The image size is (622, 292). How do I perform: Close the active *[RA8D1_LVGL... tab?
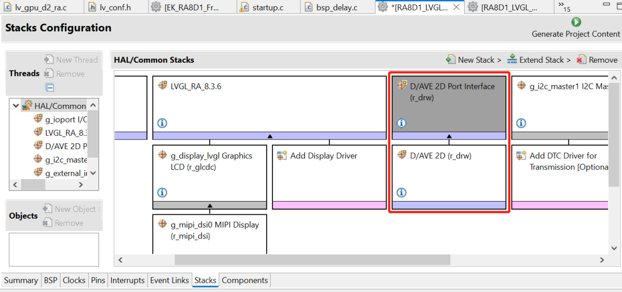click(457, 7)
